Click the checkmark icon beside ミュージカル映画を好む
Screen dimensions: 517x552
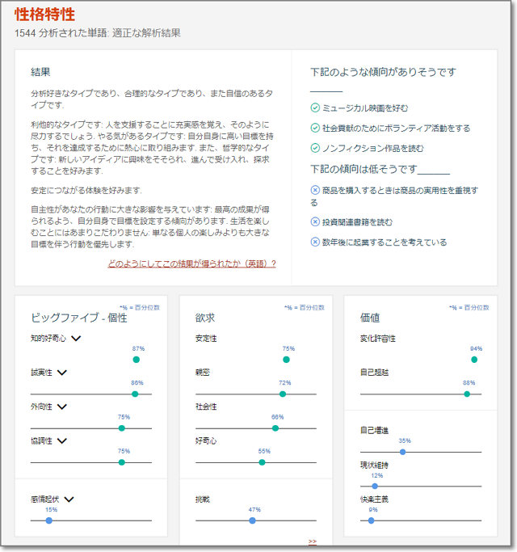click(315, 107)
